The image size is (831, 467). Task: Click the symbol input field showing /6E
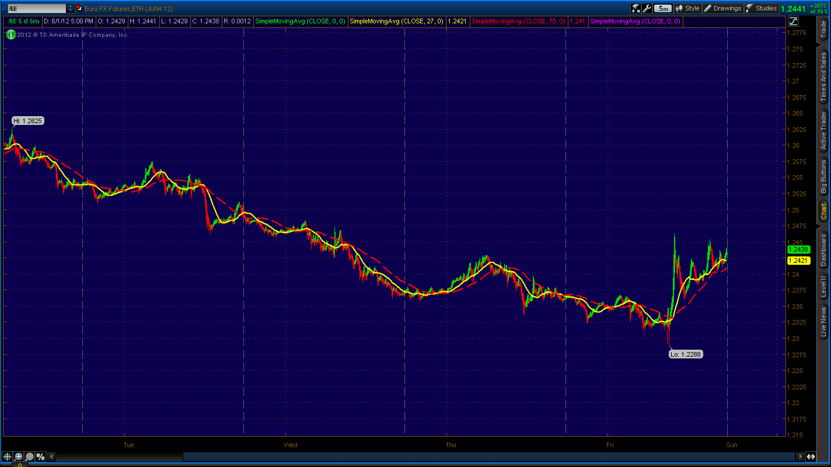tap(36, 8)
